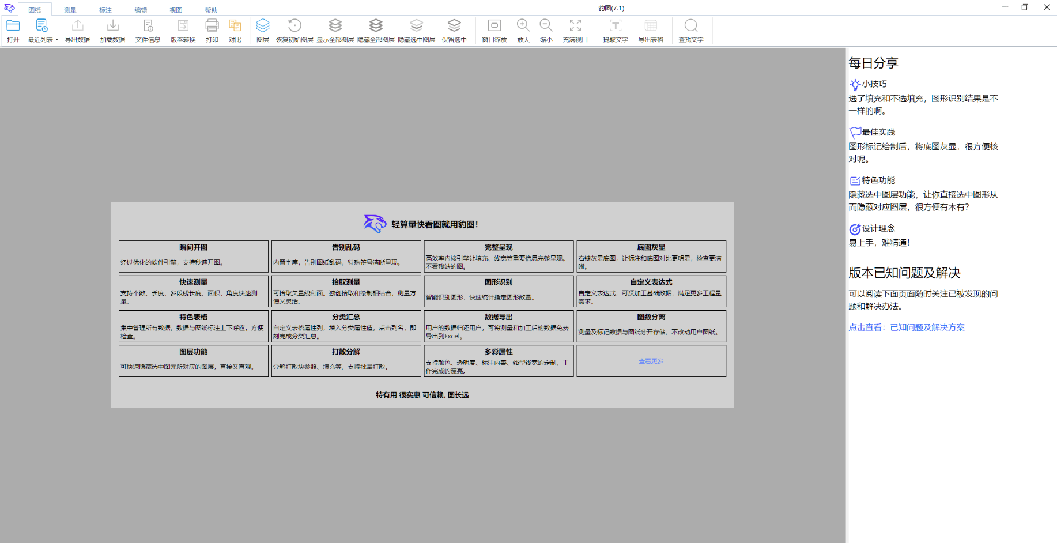The image size is (1057, 543).
Task: Click the slogan 特有用 很实惠 可信赖, 图长远
Action: point(422,395)
